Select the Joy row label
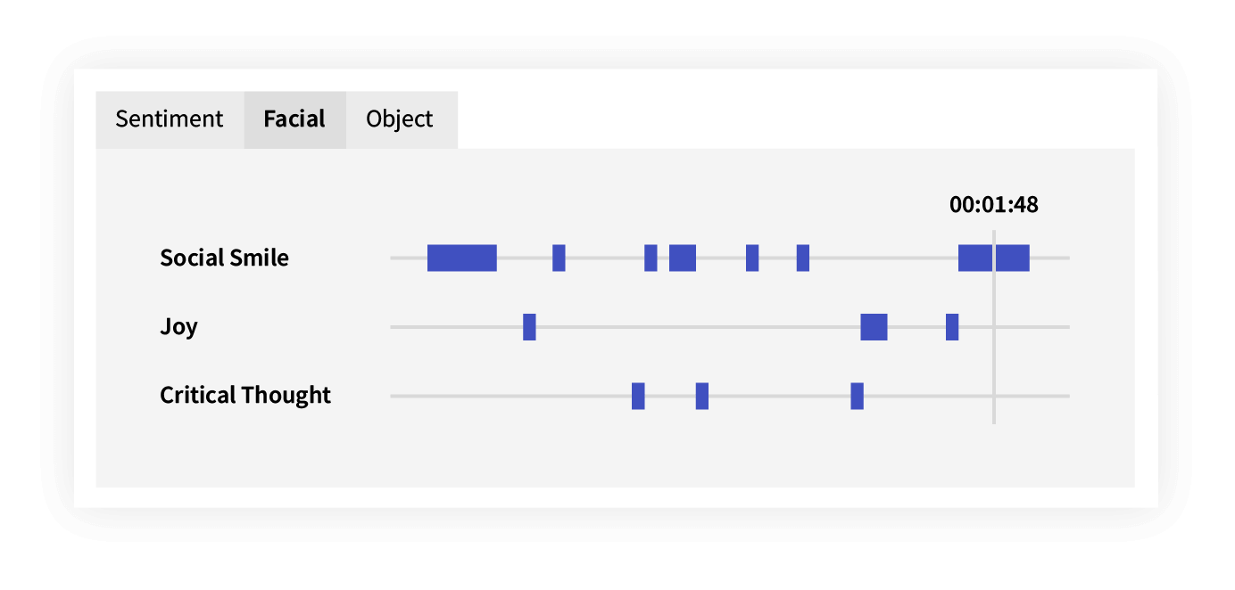 (178, 326)
